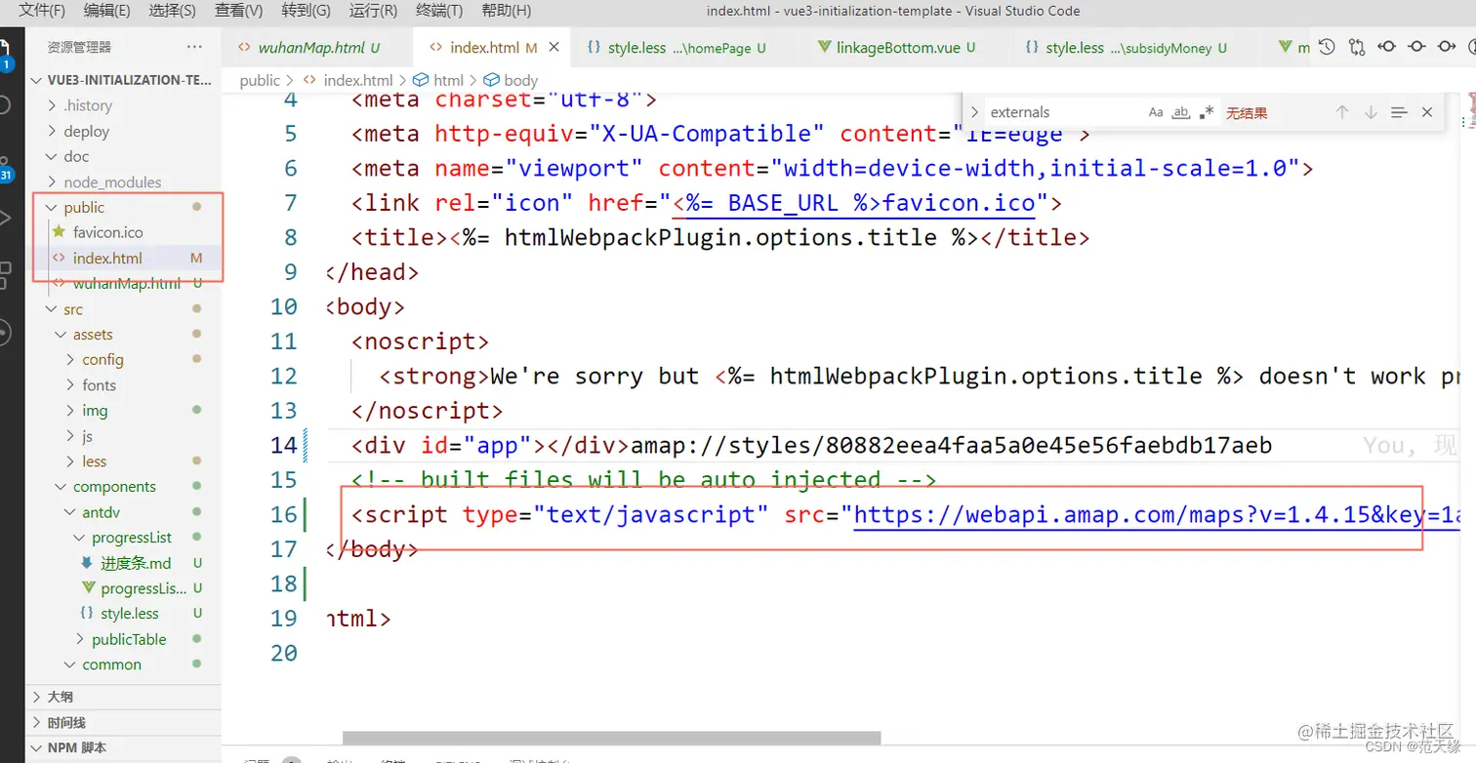Expand the replace field chevron
The width and height of the screenshot is (1476, 763).
pyautogui.click(x=974, y=112)
